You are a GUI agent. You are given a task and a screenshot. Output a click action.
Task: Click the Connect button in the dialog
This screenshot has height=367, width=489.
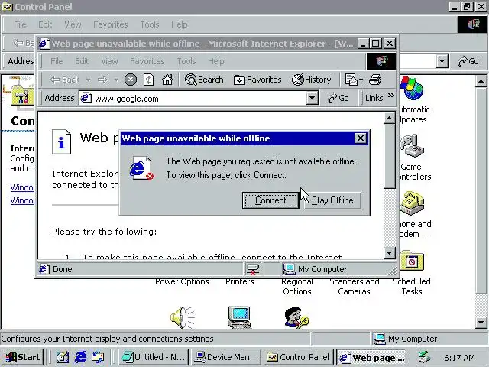coord(270,200)
